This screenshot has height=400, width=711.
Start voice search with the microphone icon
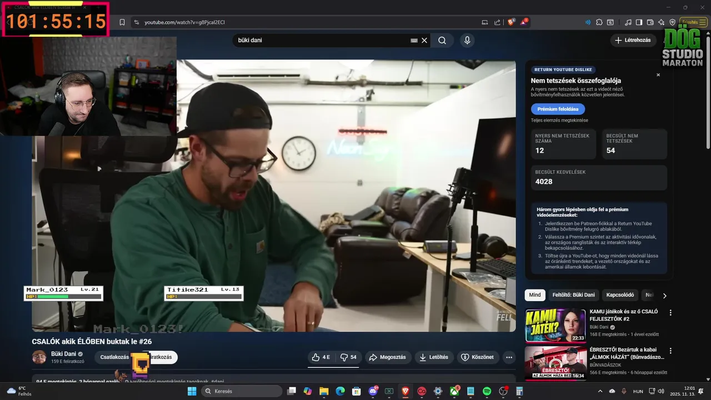[x=467, y=40]
